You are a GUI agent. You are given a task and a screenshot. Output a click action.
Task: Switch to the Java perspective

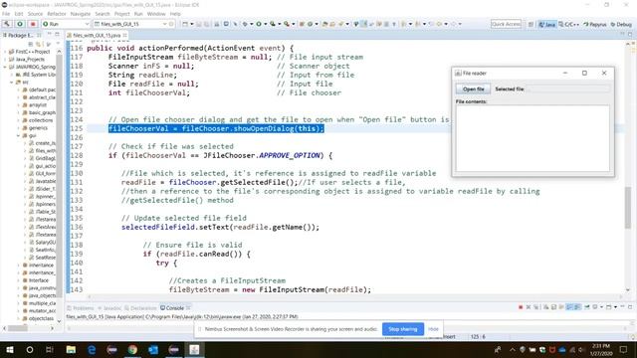coord(546,24)
